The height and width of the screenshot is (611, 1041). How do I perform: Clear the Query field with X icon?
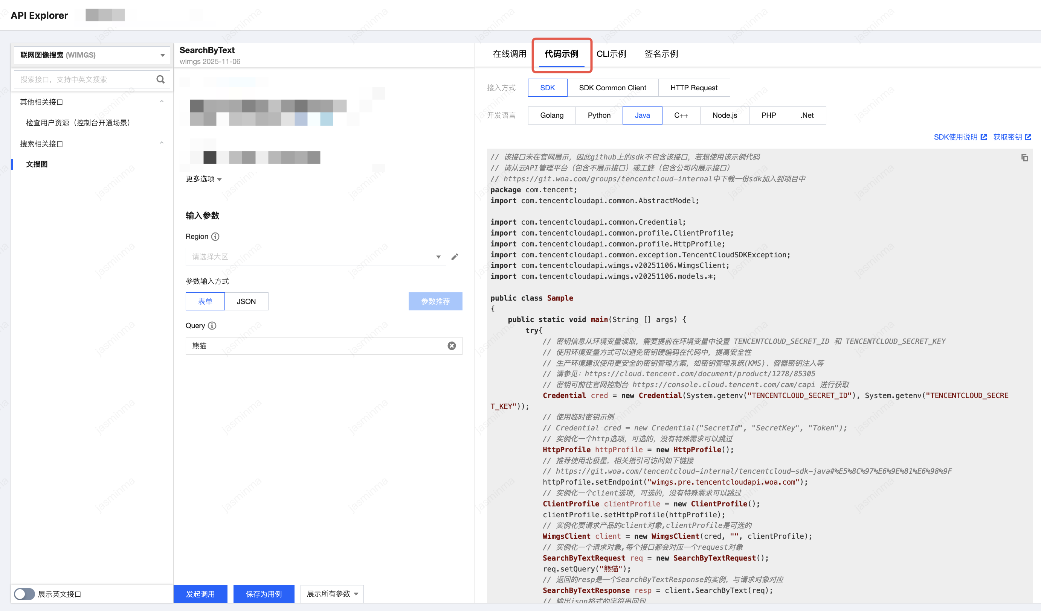tap(452, 346)
